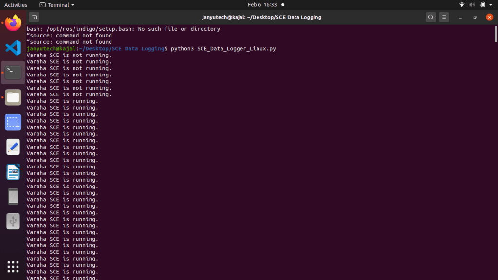Image resolution: width=498 pixels, height=280 pixels.
Task: Expand the Terminal app menu in the top bar
Action: point(57,5)
